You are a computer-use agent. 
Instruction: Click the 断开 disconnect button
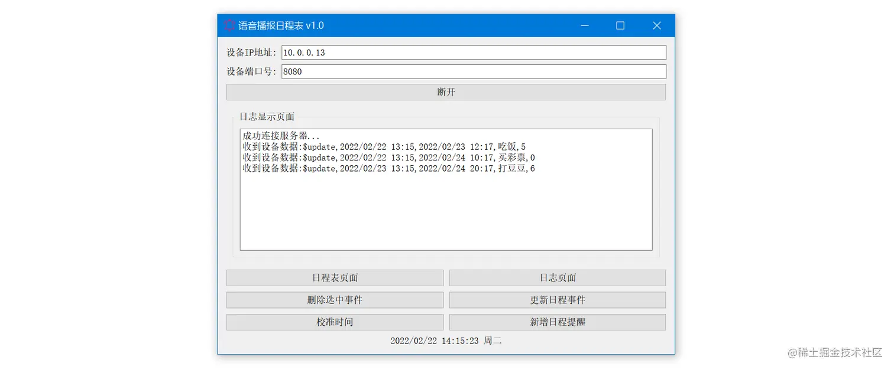click(x=446, y=92)
